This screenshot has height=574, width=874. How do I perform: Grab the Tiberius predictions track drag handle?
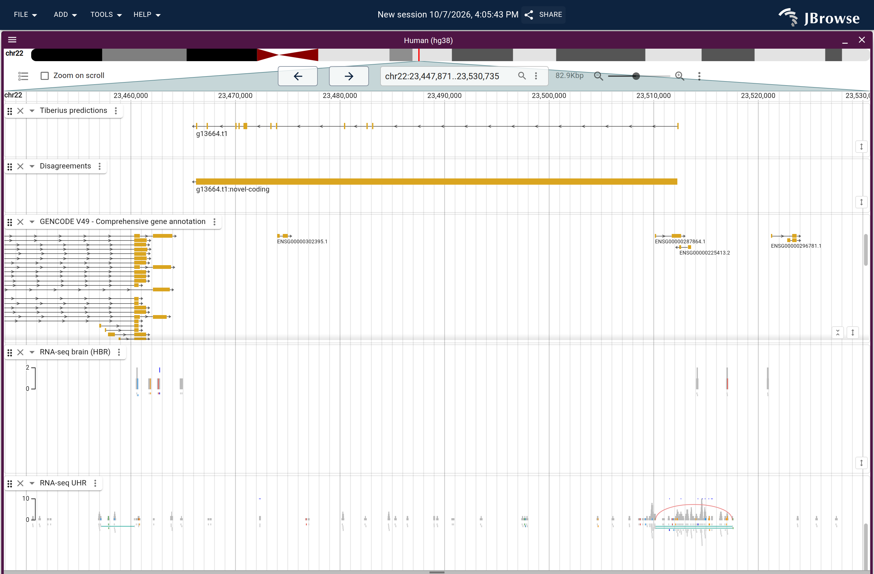(10, 111)
